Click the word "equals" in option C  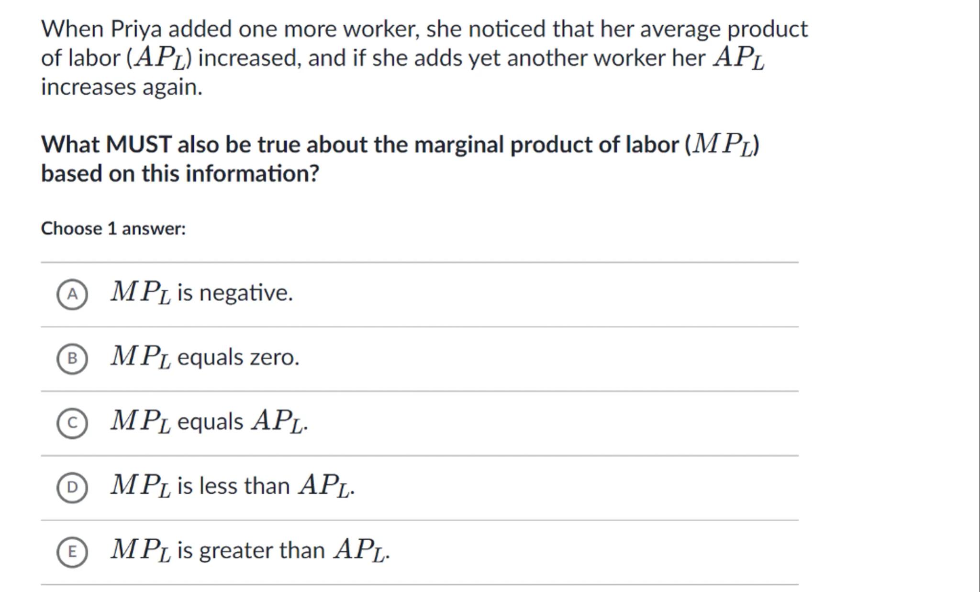pos(210,422)
